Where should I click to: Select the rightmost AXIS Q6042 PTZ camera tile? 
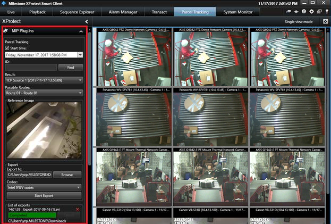pos(287,57)
